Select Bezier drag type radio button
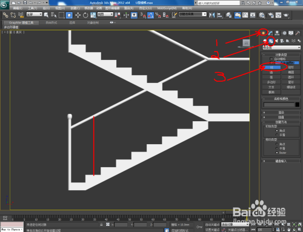 click(x=277, y=153)
